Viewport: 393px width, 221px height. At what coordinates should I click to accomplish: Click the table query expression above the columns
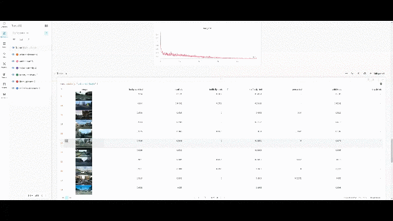point(79,84)
